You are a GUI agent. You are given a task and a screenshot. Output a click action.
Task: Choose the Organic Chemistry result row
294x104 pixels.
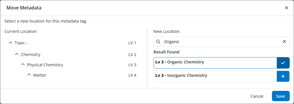coord(215,63)
